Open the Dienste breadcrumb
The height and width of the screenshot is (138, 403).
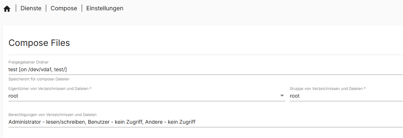pos(31,8)
